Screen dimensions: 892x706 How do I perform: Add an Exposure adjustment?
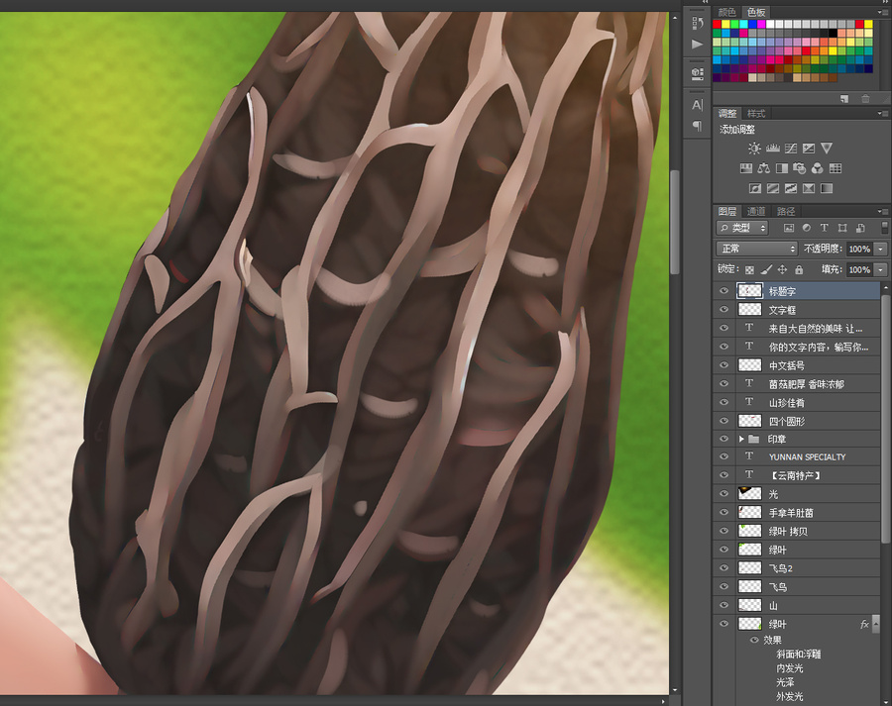809,149
